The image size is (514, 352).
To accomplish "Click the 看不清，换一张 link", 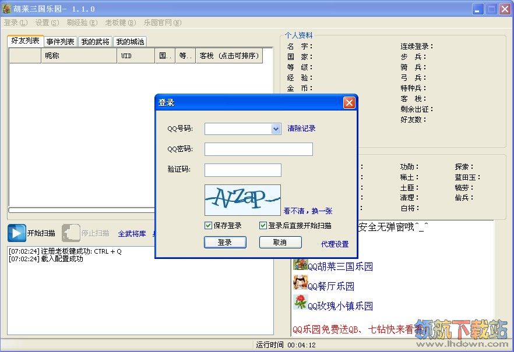I will point(308,211).
